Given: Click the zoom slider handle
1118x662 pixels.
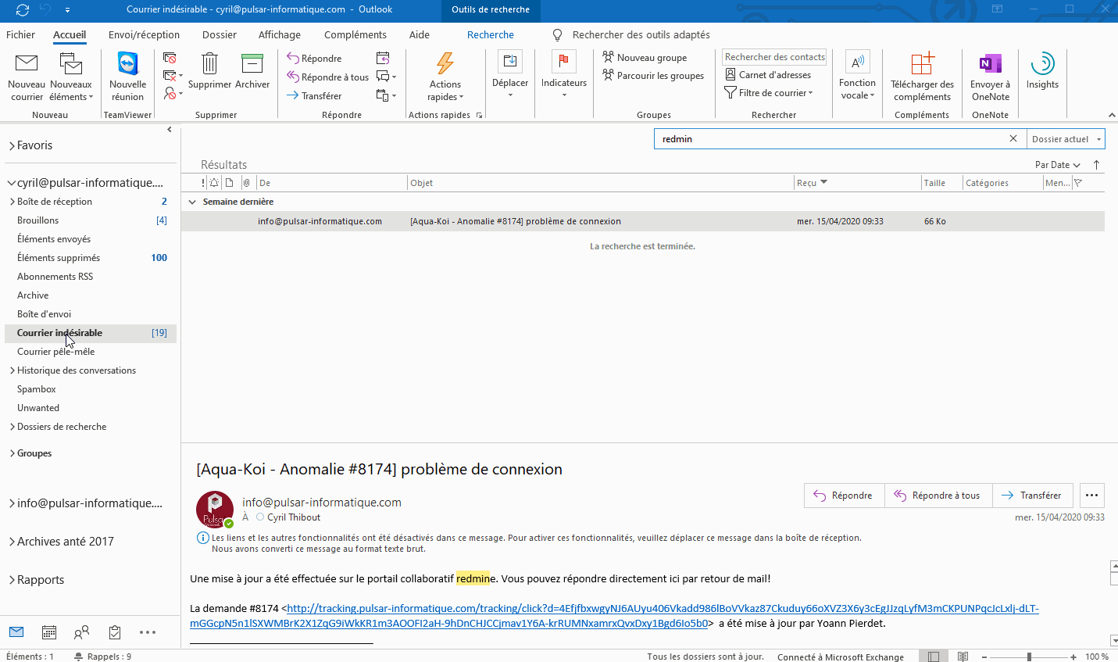Looking at the screenshot, I should click(1029, 657).
